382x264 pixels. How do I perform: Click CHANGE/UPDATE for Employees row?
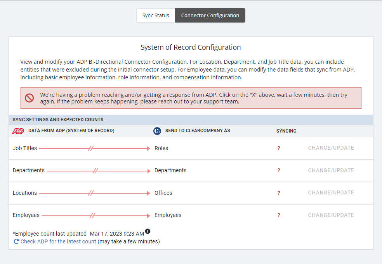[x=331, y=215]
